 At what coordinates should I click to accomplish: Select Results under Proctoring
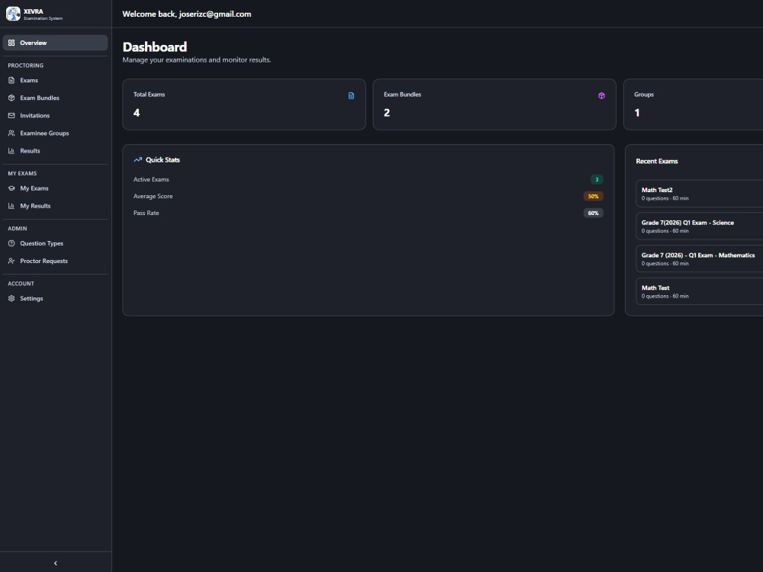coord(55,151)
